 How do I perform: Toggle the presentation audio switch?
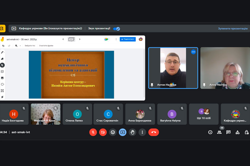117,28
